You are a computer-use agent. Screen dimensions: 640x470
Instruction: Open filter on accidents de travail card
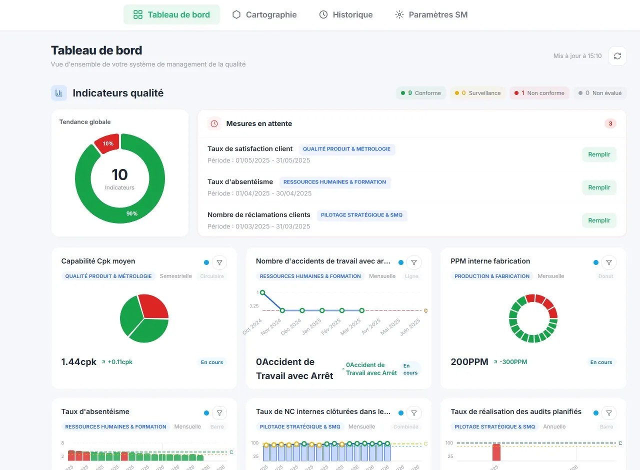414,262
